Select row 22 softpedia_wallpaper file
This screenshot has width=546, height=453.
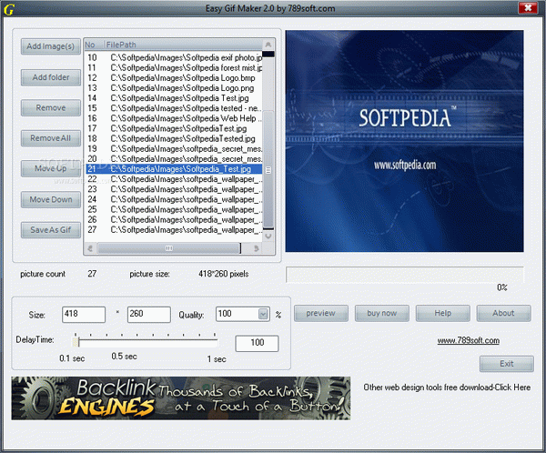coord(174,179)
